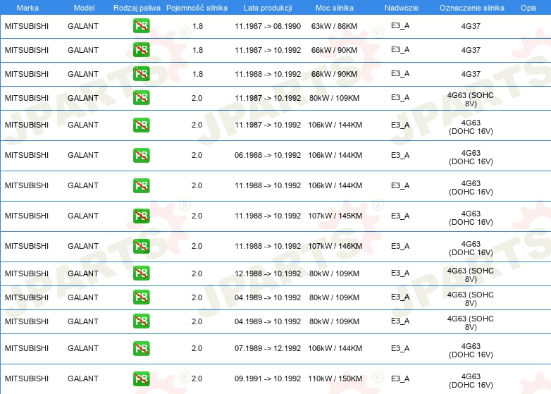
Task: Click the date range 12.1988 -> 10.1992
Action: [268, 273]
